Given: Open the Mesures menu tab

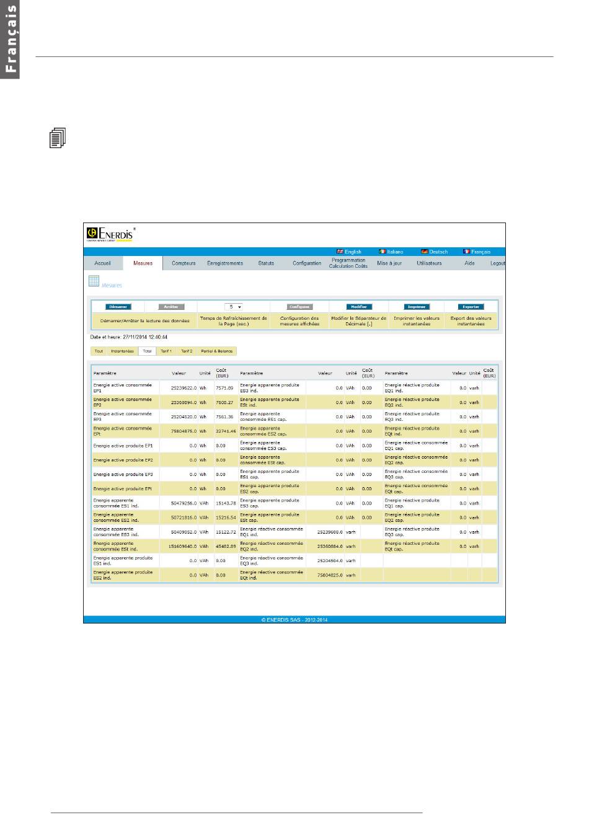Looking at the screenshot, I should tap(143, 263).
